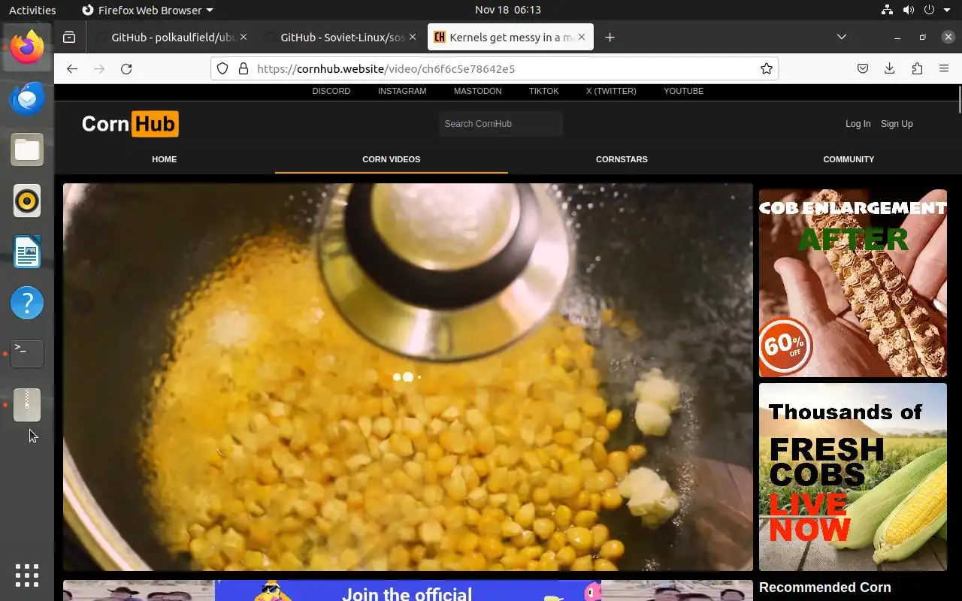Click the TIKTOK link
This screenshot has width=962, height=601.
click(x=543, y=91)
